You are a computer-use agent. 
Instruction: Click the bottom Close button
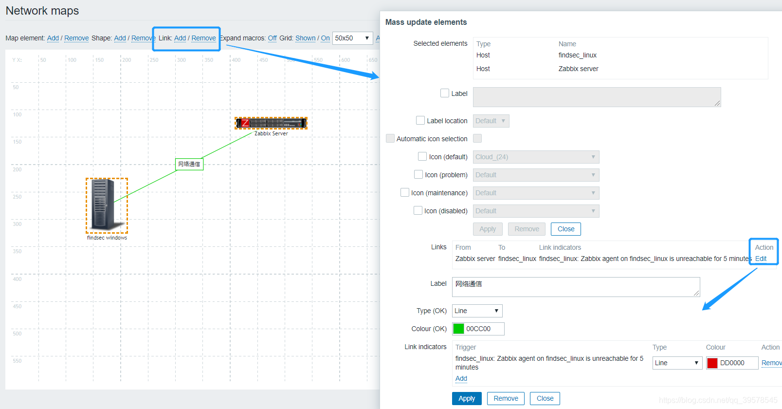click(545, 398)
